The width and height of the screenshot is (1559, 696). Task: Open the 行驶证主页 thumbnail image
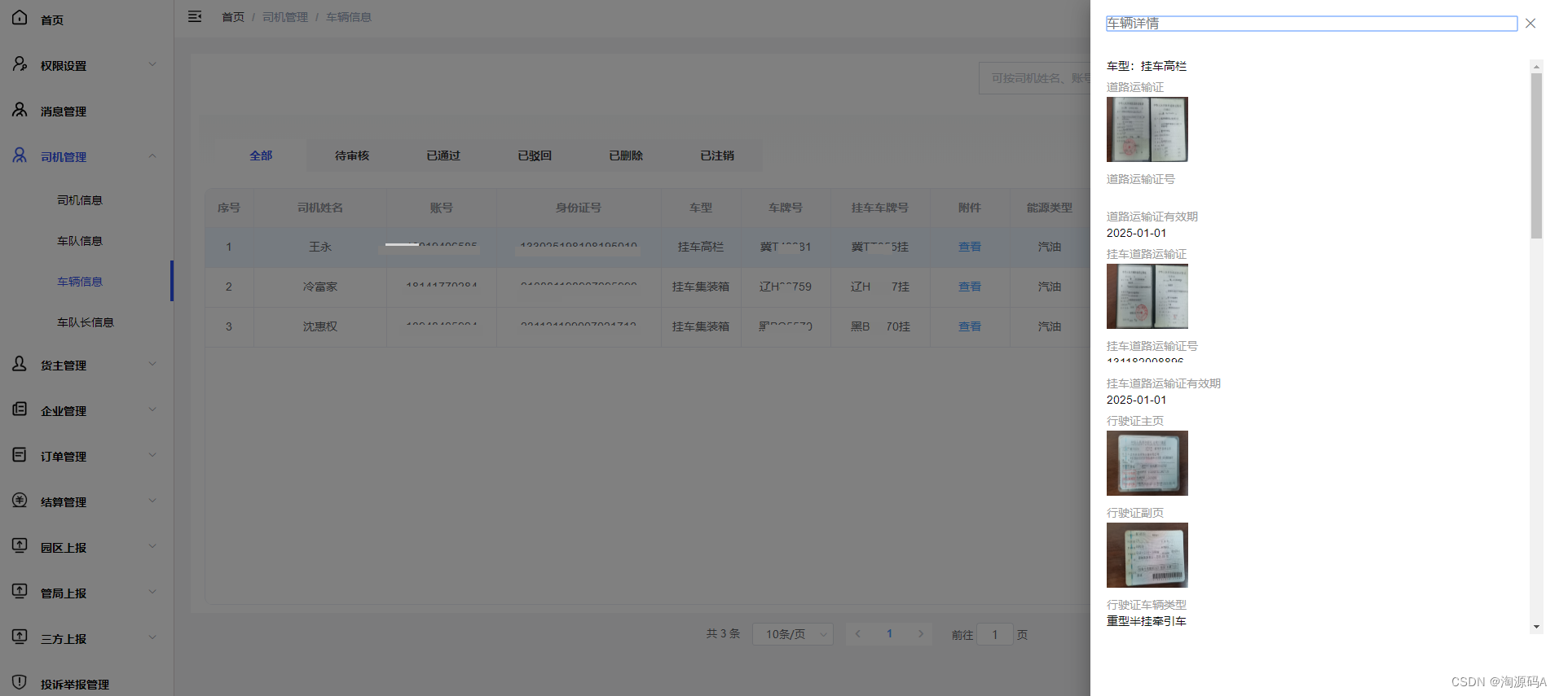(x=1147, y=463)
